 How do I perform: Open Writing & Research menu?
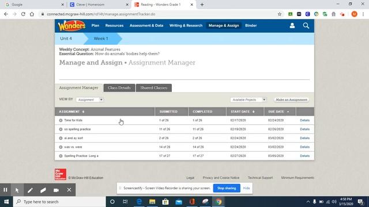pos(186,25)
